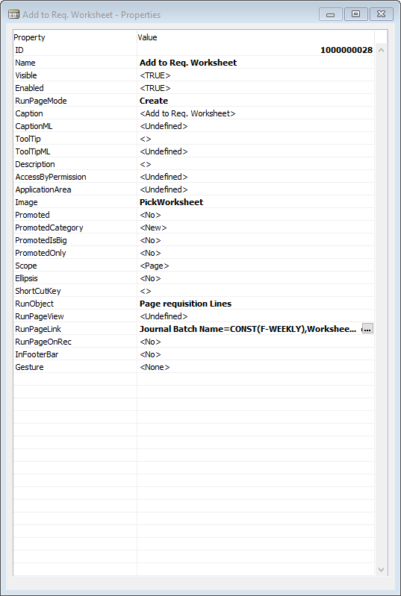Minimize the Properties window
Screen dimensions: 401x596
coord(331,14)
